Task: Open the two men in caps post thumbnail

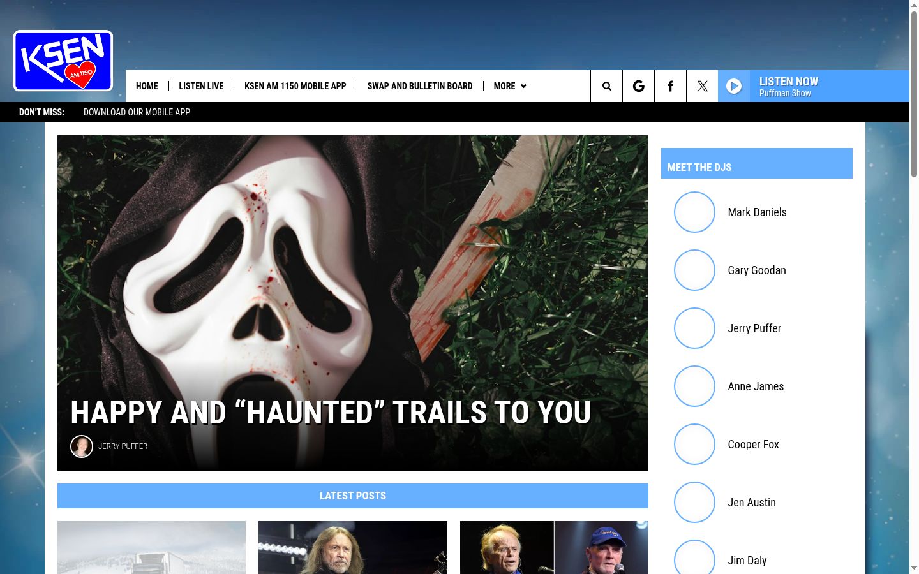Action: 554,547
